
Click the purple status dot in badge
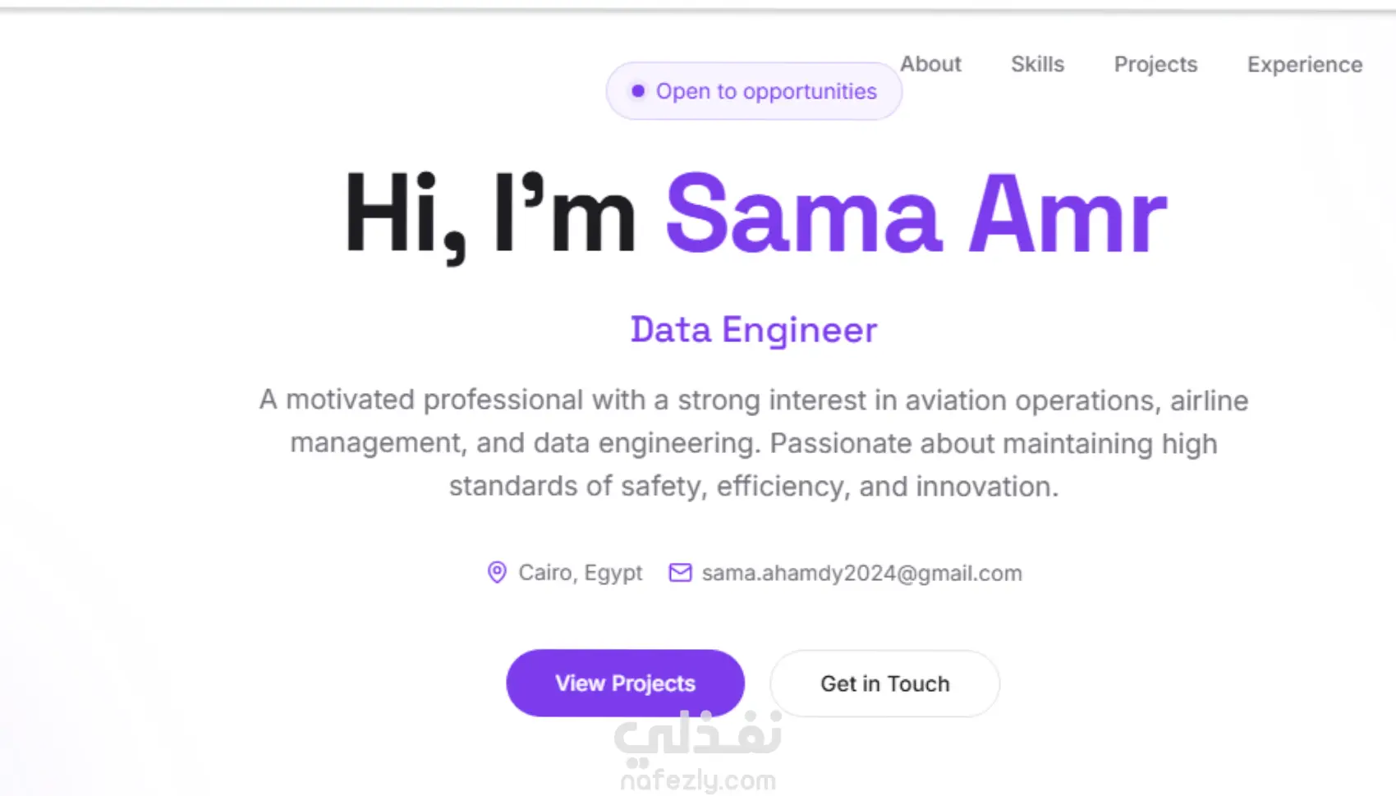tap(638, 91)
